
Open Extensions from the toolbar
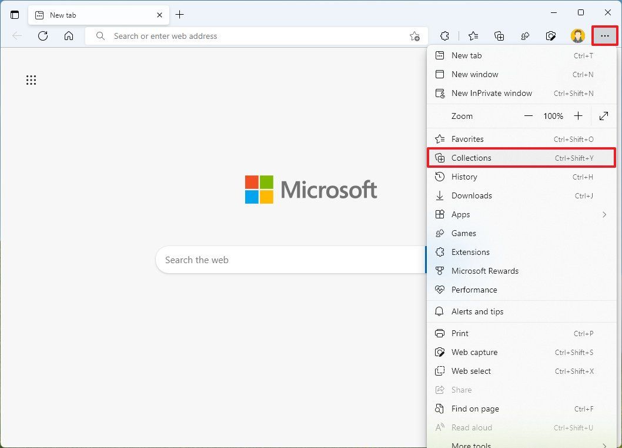click(444, 36)
